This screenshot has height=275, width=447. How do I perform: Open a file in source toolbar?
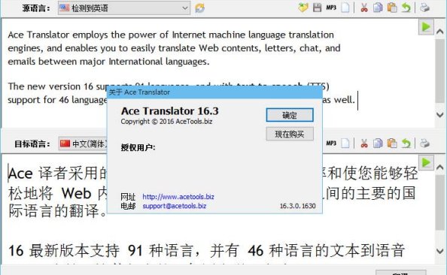click(x=303, y=8)
